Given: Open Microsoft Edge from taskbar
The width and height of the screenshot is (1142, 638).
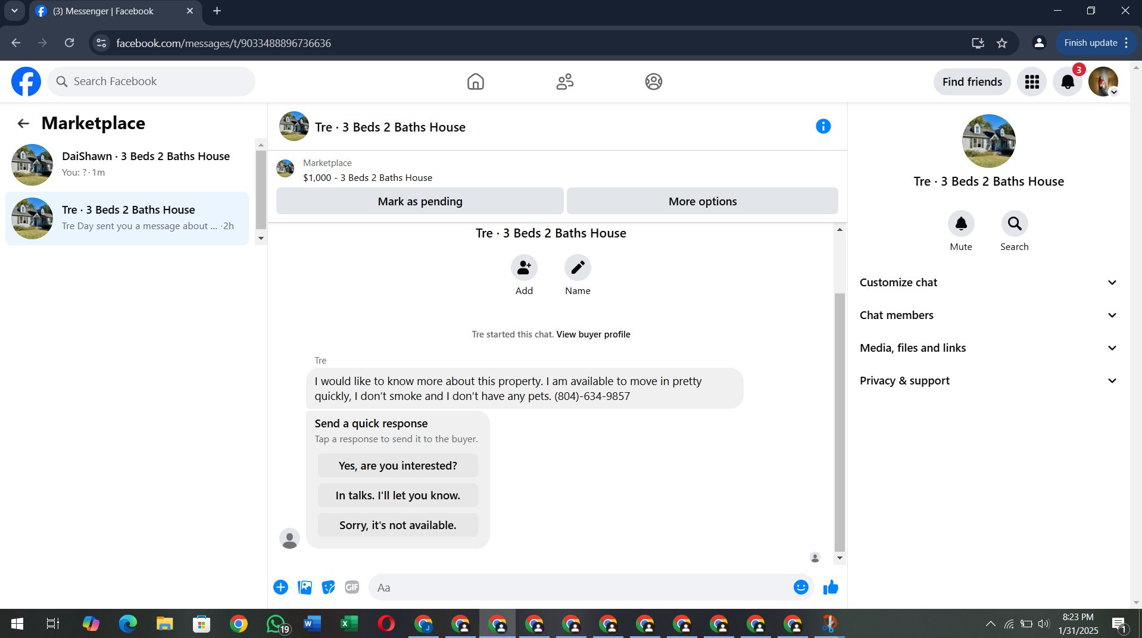Looking at the screenshot, I should (x=127, y=623).
